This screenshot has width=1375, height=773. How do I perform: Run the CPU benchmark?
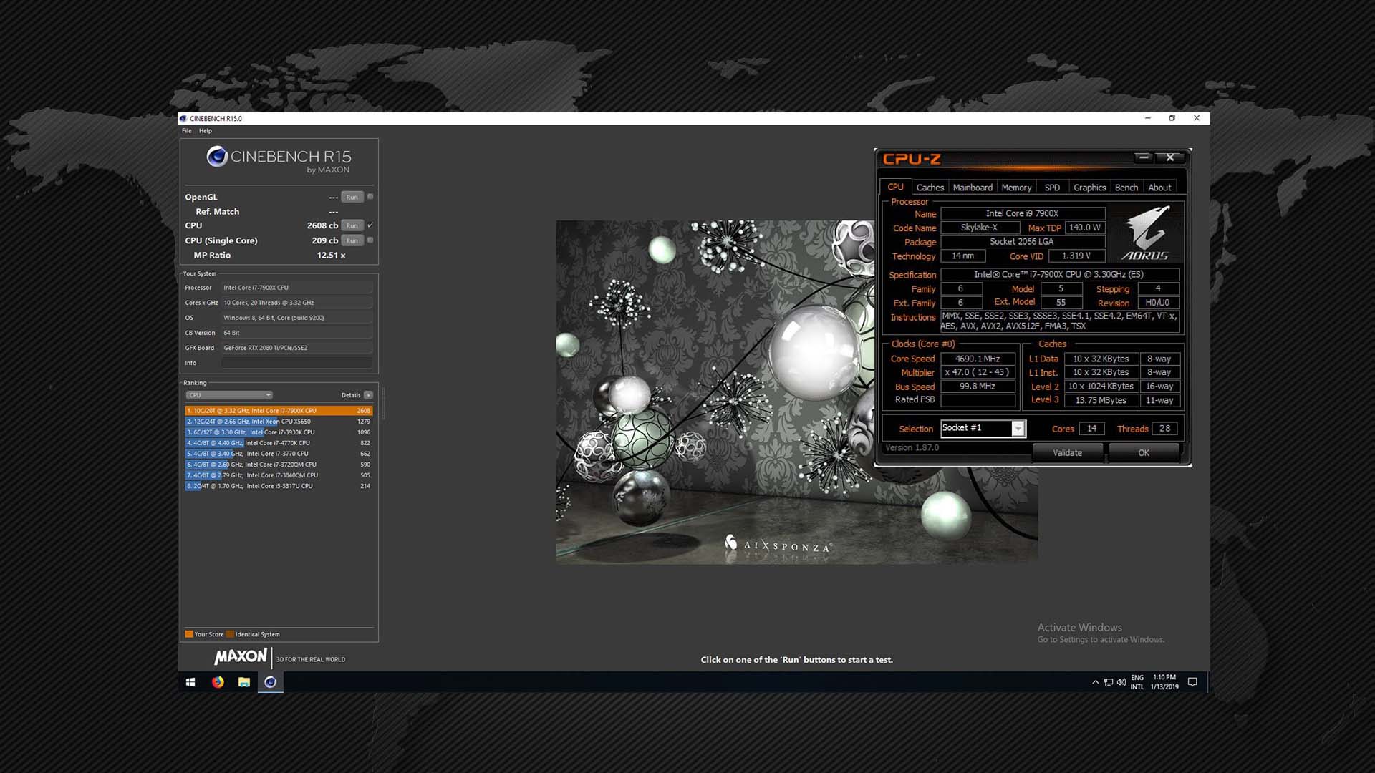(x=352, y=225)
